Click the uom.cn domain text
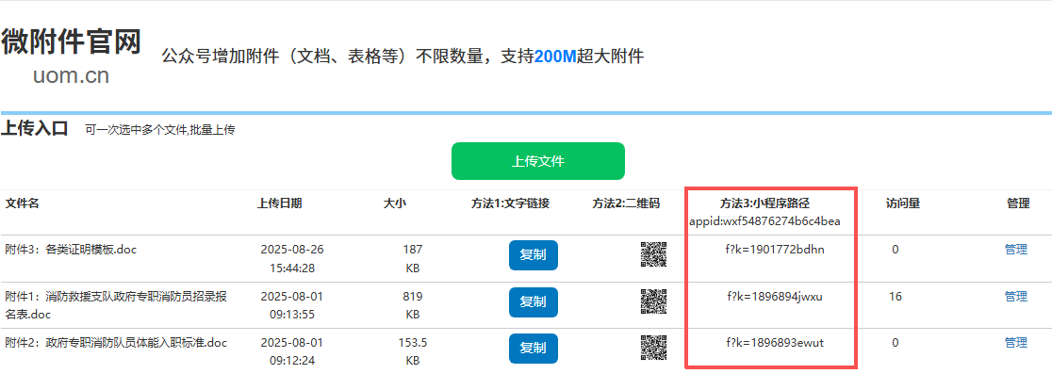Screen dimensions: 1052x374 click(71, 75)
